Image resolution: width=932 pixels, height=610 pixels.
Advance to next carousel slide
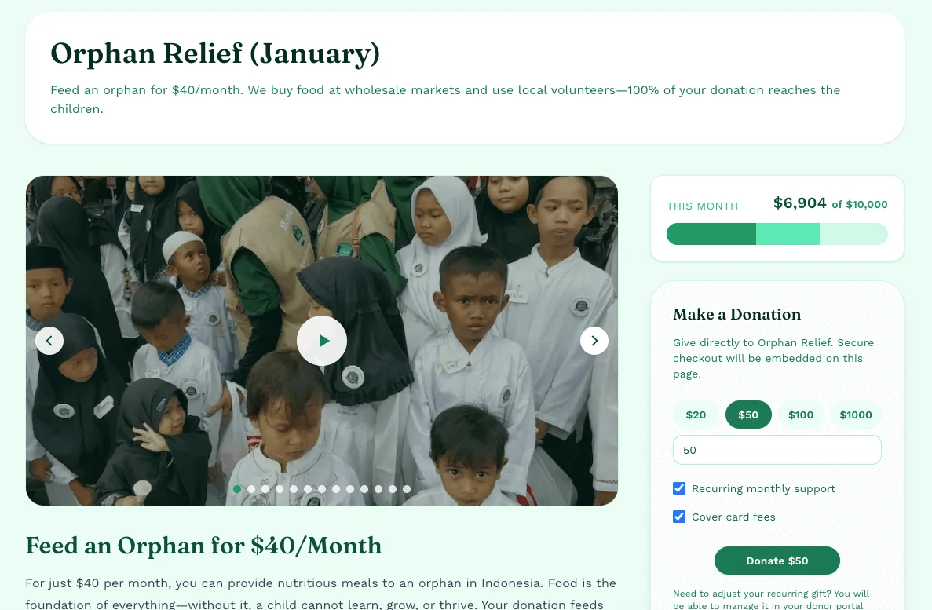coord(594,341)
